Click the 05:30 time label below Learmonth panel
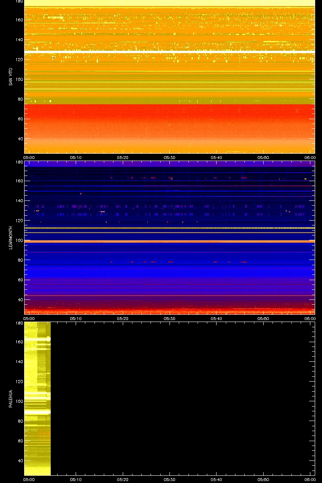The width and height of the screenshot is (322, 483). pyautogui.click(x=169, y=318)
